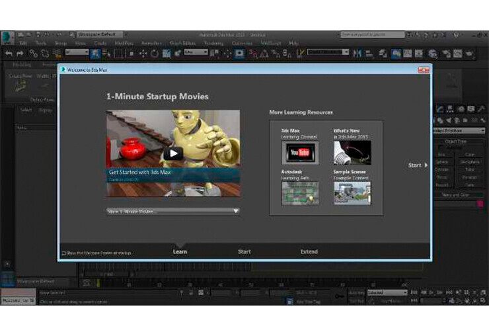Open Time Configuration icon
The width and height of the screenshot is (489, 336).
pos(451,301)
